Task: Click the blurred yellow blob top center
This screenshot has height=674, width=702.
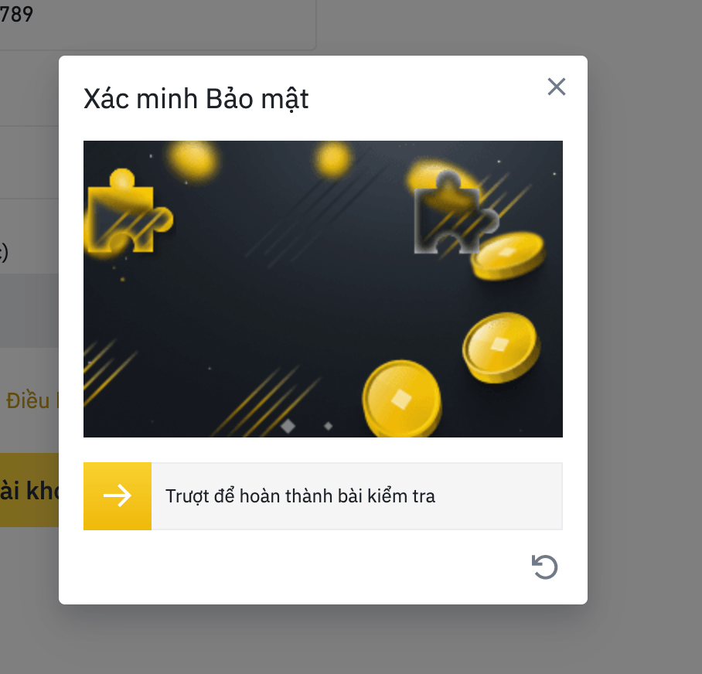Action: click(x=332, y=159)
